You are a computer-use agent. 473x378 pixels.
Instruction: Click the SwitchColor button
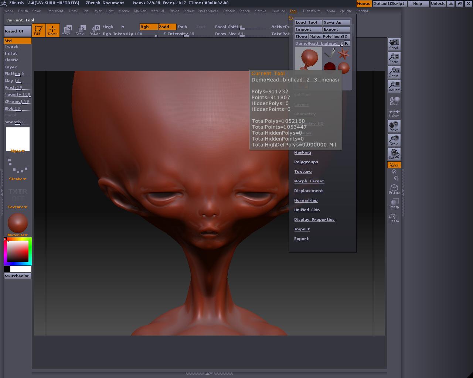point(17,276)
